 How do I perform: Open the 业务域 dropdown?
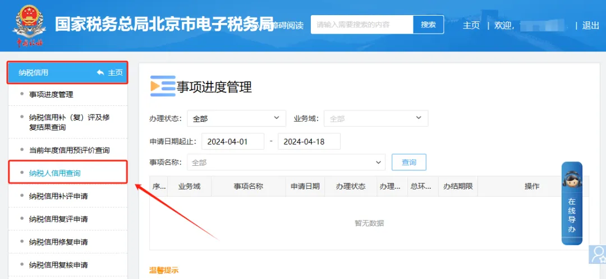click(376, 118)
